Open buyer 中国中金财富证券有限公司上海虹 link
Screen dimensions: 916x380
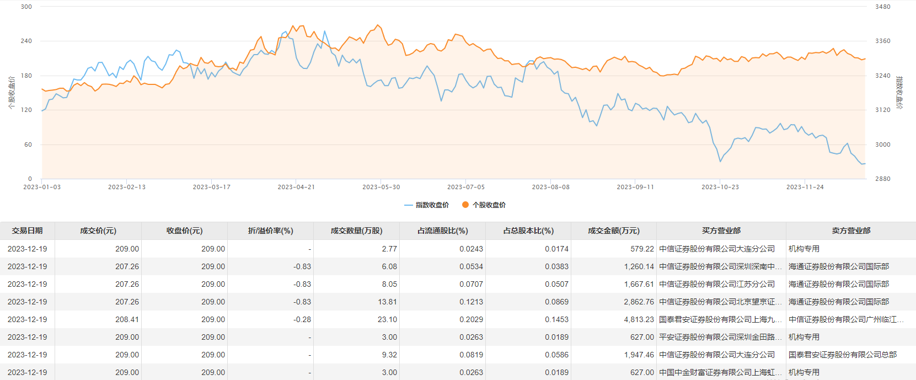click(720, 372)
